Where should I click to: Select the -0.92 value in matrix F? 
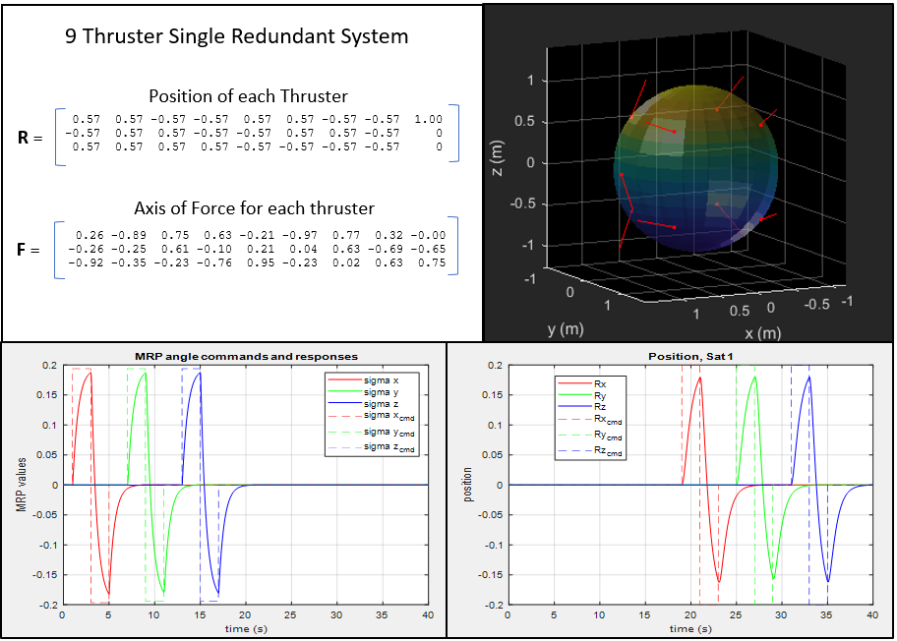point(86,263)
